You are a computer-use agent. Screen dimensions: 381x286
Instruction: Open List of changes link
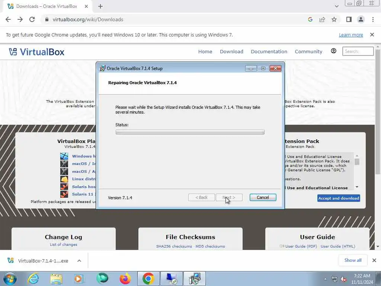tap(63, 244)
